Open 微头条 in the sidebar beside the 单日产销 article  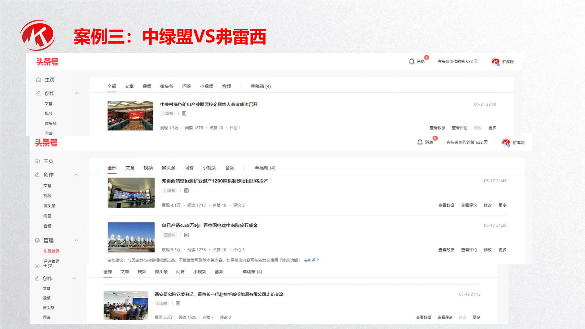tap(49, 206)
